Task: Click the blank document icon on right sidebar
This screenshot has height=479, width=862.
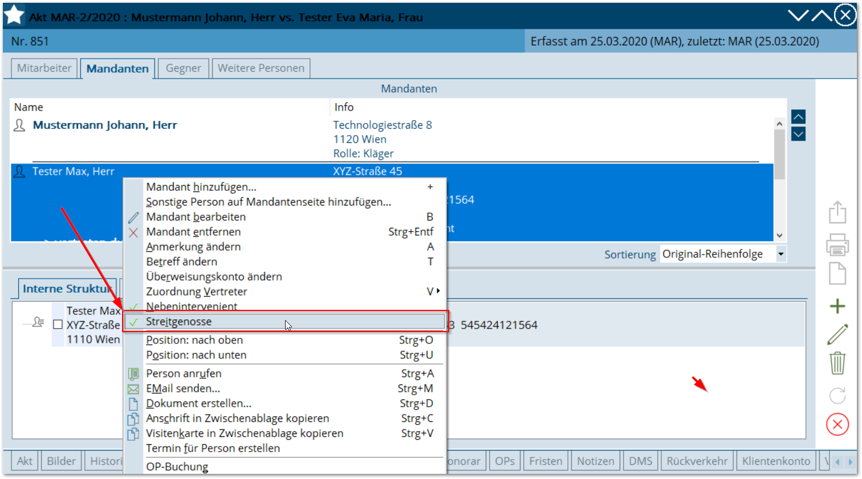Action: tap(837, 273)
